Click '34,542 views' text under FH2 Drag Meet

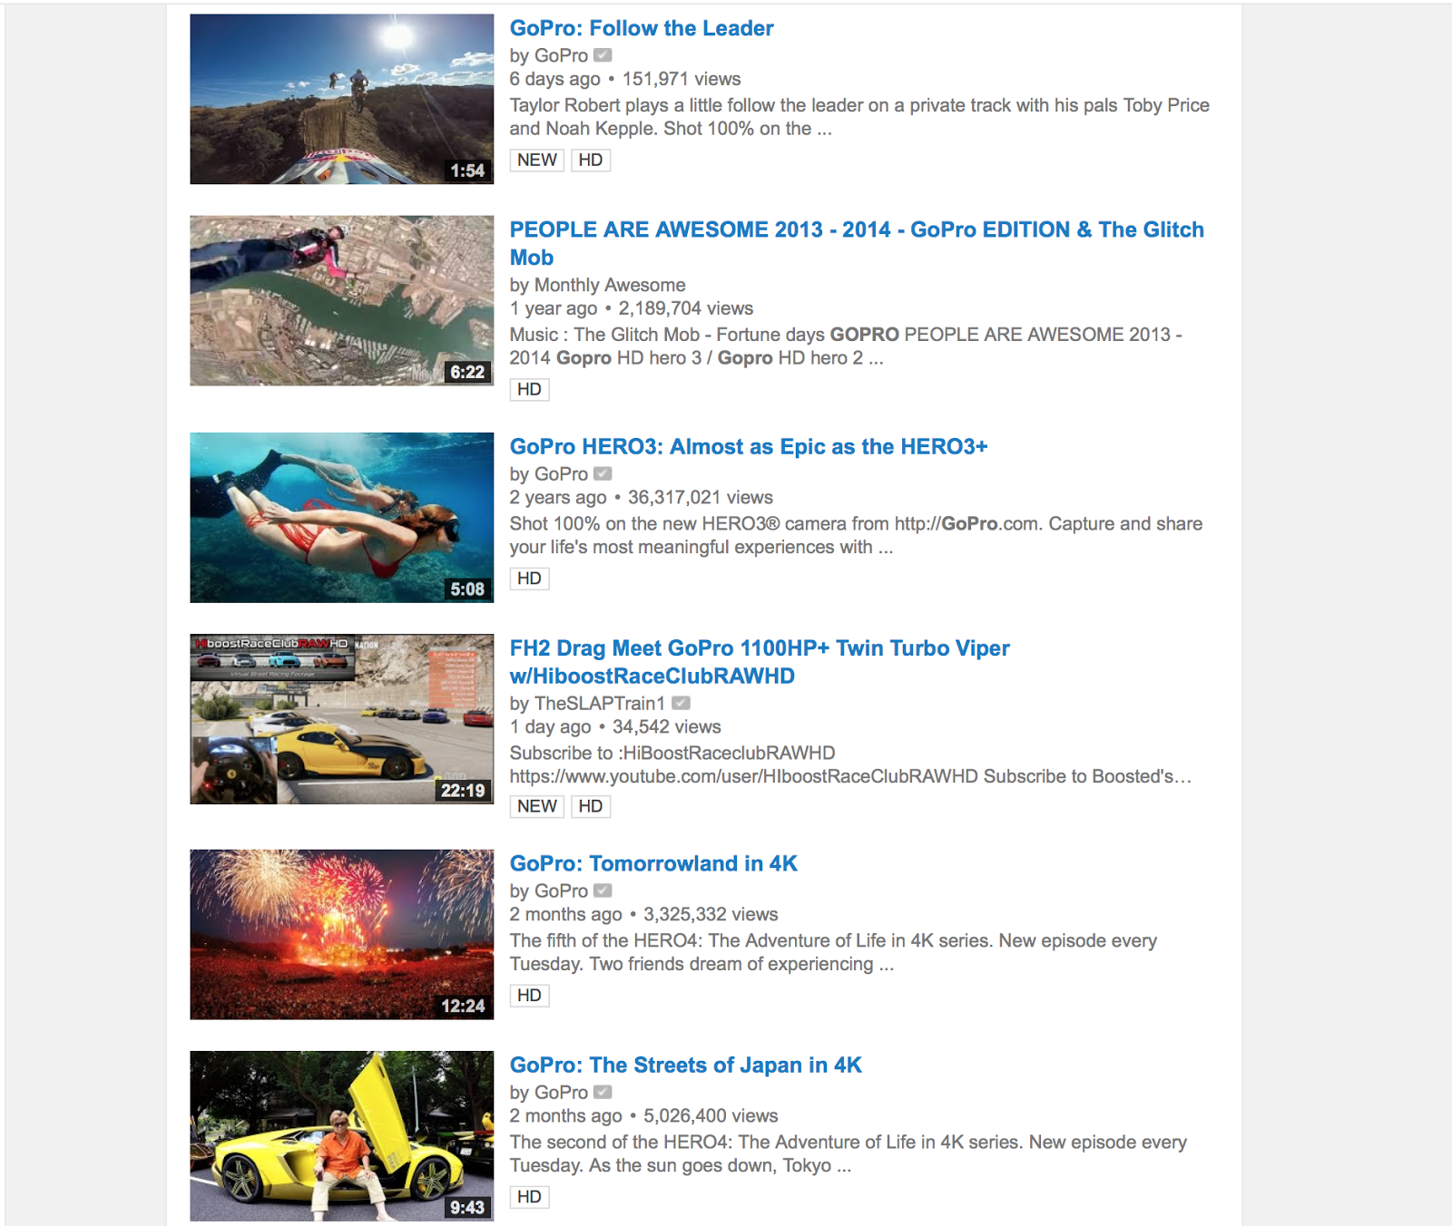coord(667,726)
